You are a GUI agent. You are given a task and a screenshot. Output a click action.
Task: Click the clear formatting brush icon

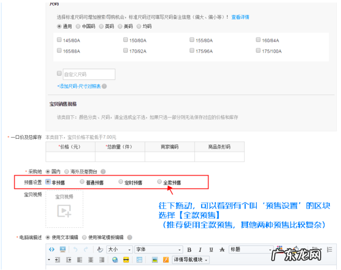coord(100,249)
